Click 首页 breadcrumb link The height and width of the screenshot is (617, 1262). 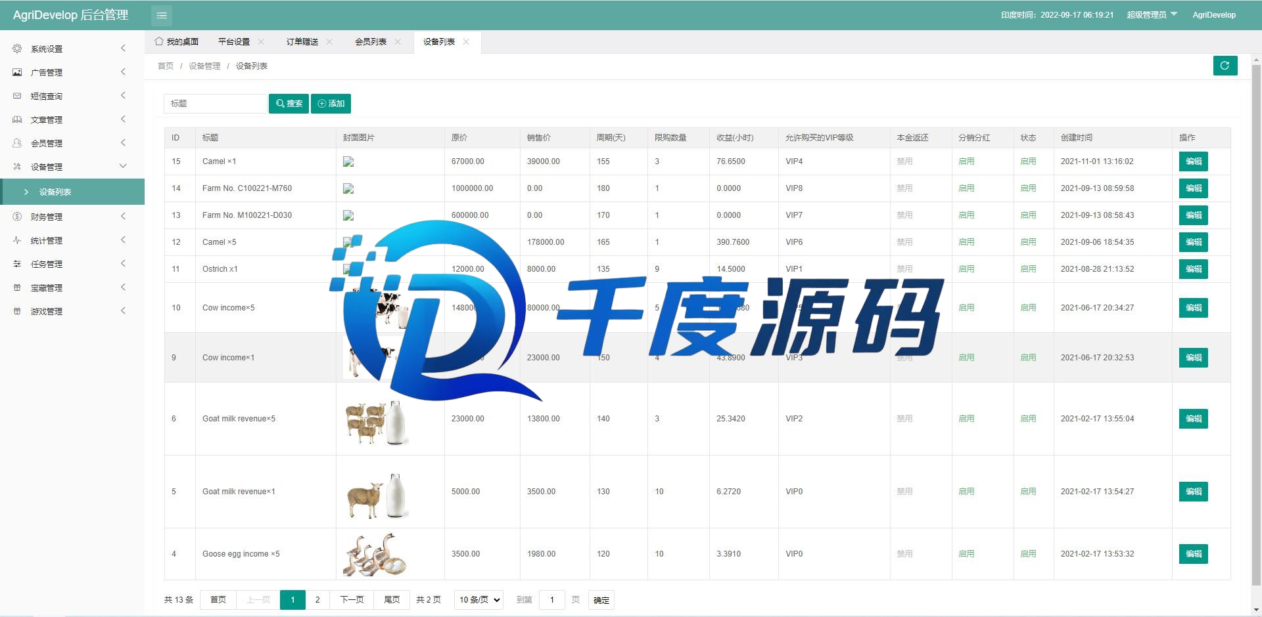tap(166, 66)
